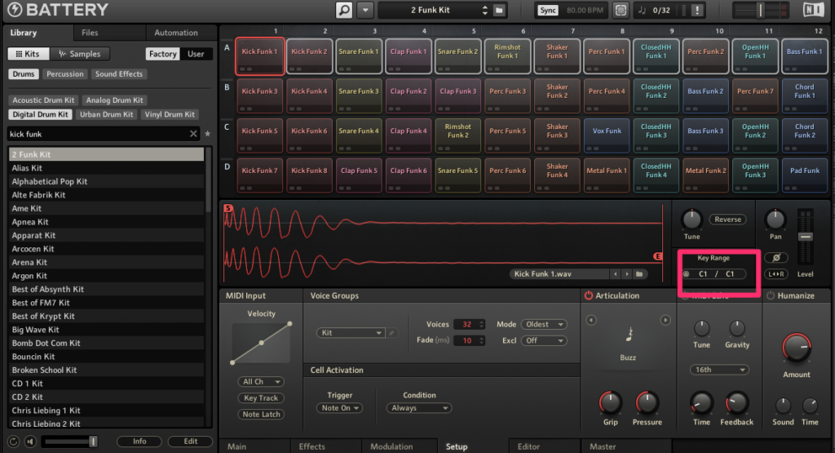Click the Reverse button
The width and height of the screenshot is (835, 453).
pyautogui.click(x=727, y=220)
